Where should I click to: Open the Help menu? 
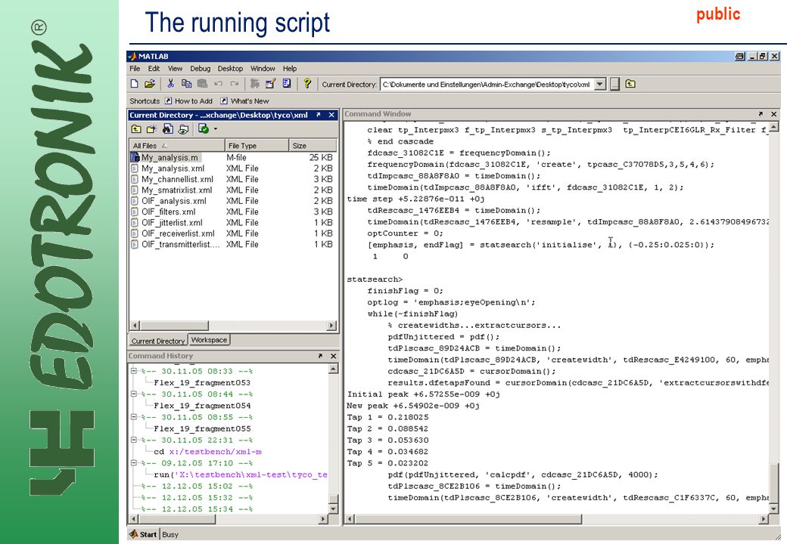290,69
